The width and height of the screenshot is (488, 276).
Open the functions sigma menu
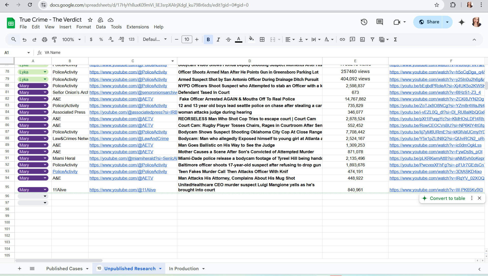click(395, 39)
